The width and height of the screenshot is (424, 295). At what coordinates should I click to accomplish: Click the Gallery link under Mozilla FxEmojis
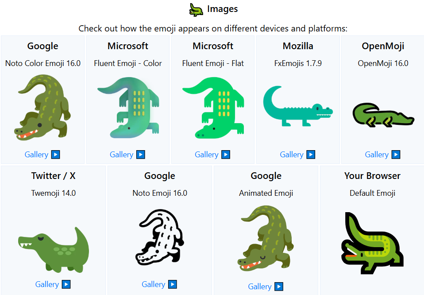point(293,154)
